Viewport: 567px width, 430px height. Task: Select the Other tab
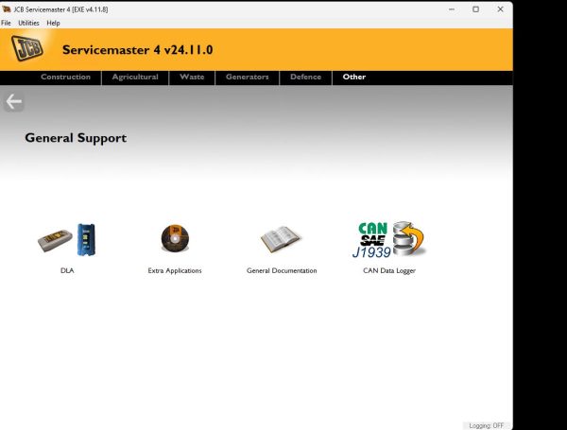tap(354, 77)
